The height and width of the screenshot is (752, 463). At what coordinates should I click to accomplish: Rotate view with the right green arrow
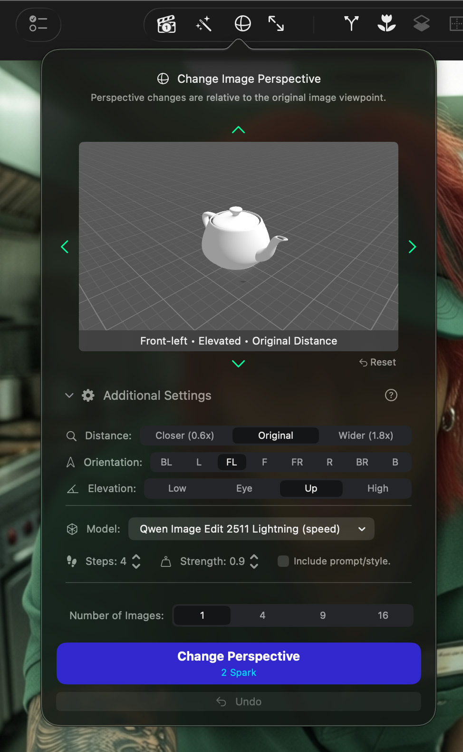point(412,247)
